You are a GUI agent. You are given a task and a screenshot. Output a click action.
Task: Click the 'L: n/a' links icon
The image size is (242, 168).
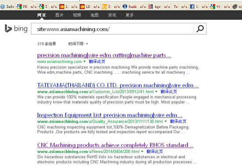click(x=62, y=7)
